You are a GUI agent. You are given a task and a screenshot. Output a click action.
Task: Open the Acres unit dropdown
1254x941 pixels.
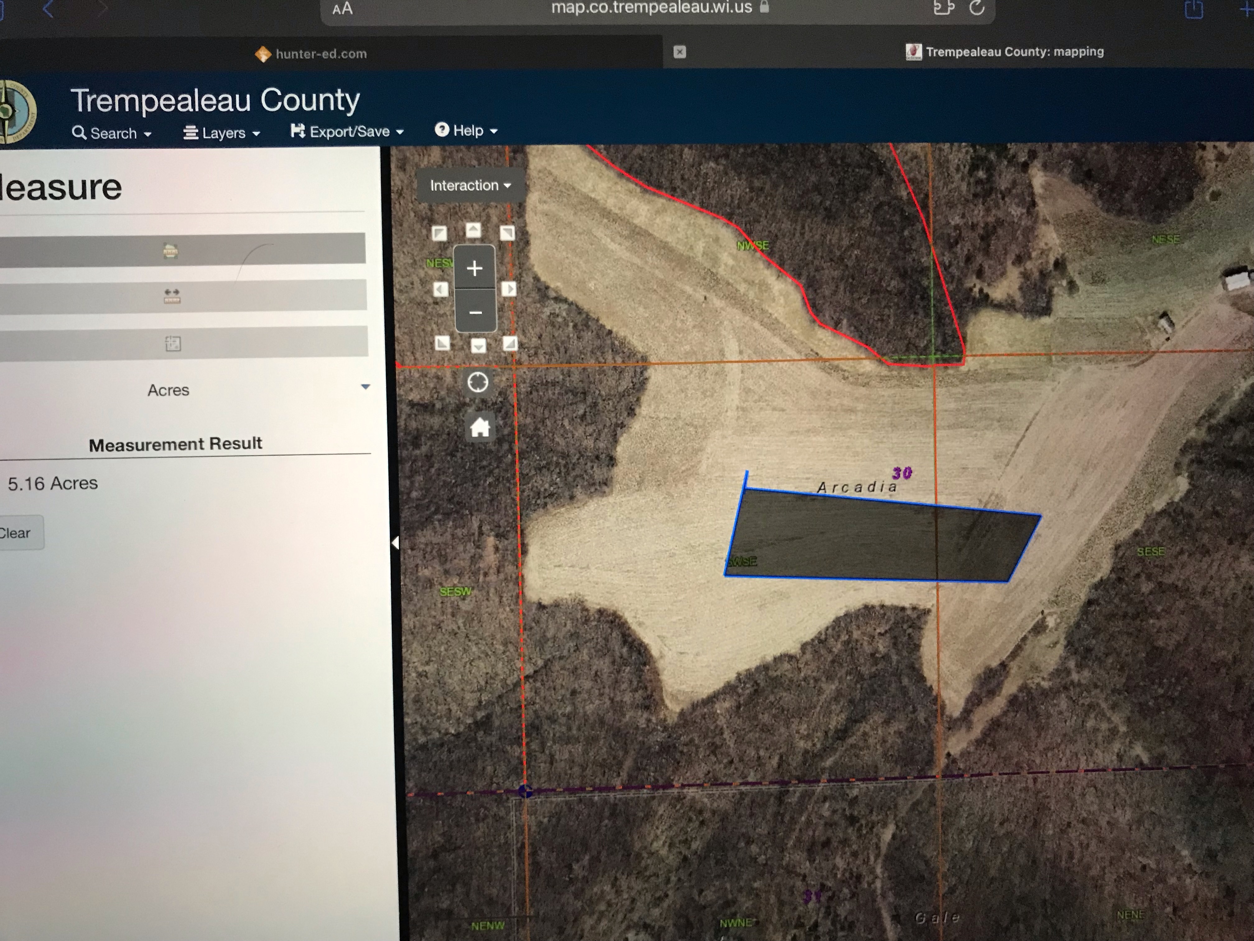[365, 387]
